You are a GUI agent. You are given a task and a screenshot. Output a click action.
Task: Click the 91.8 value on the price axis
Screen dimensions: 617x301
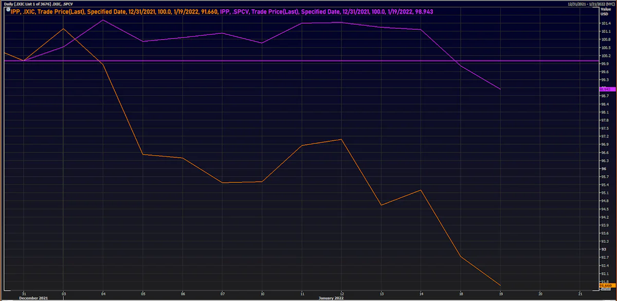coord(605,281)
